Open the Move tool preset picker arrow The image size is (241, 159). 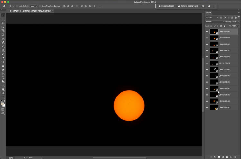[13, 6]
